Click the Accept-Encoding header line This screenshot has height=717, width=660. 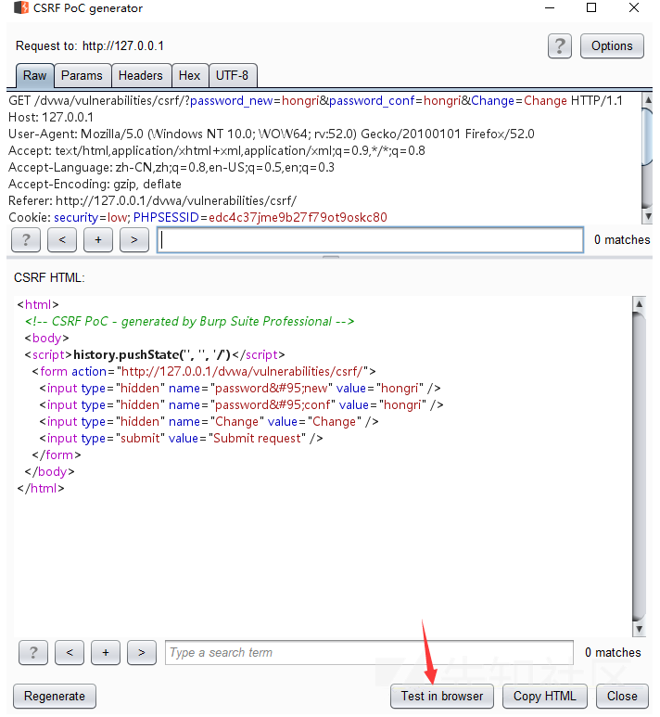coord(95,185)
